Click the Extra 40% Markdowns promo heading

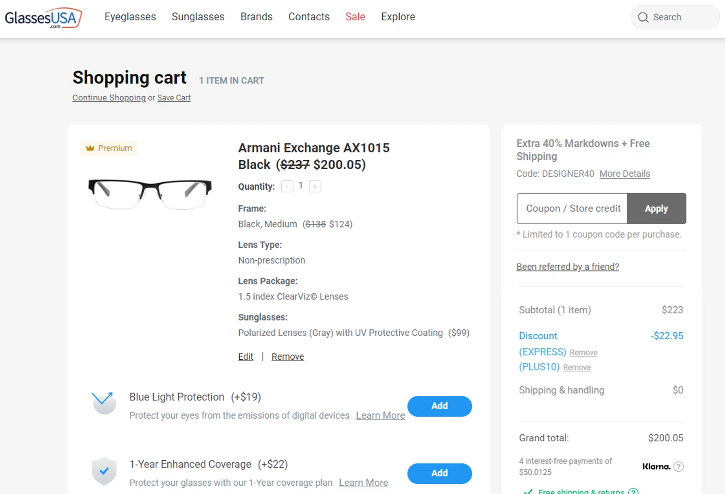(x=583, y=150)
